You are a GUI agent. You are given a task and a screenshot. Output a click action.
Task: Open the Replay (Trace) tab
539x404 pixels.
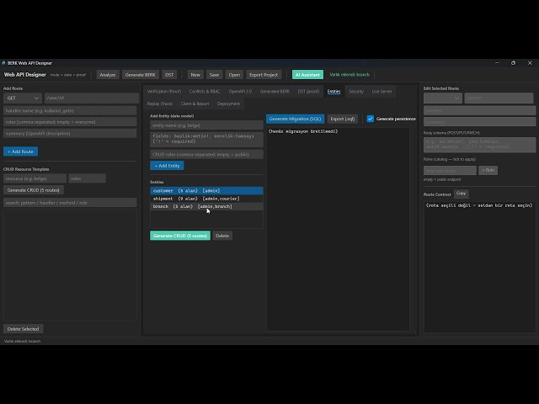pyautogui.click(x=159, y=104)
